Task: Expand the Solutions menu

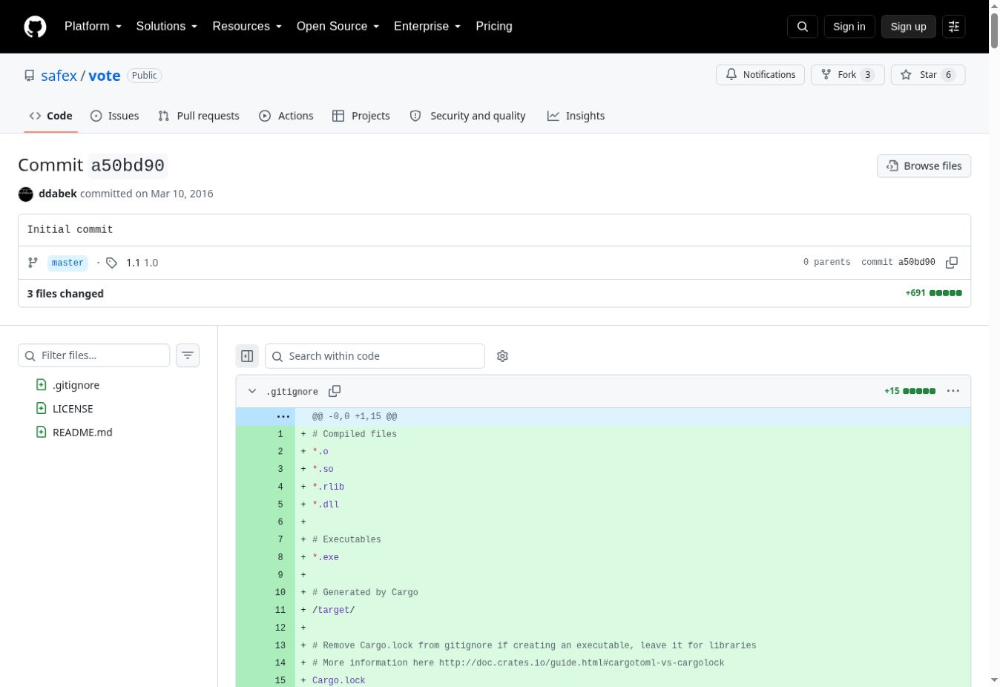Action: [167, 26]
